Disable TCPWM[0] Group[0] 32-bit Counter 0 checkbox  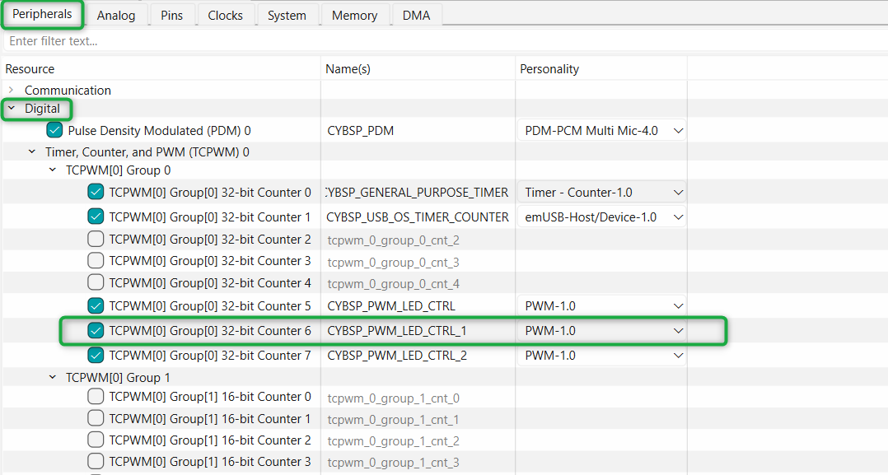coord(96,192)
